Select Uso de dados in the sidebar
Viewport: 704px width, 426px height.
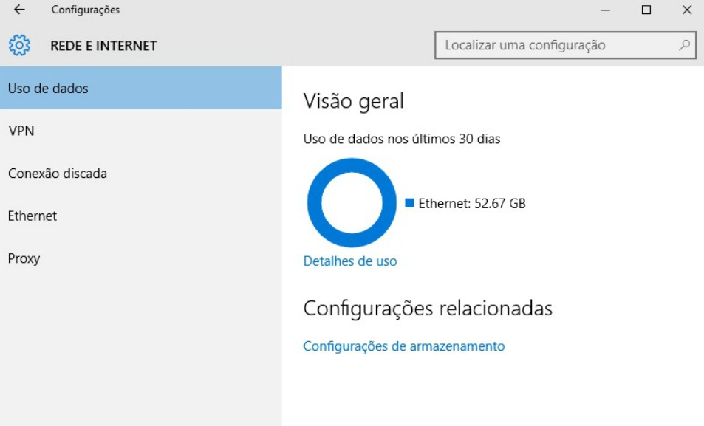(x=47, y=88)
